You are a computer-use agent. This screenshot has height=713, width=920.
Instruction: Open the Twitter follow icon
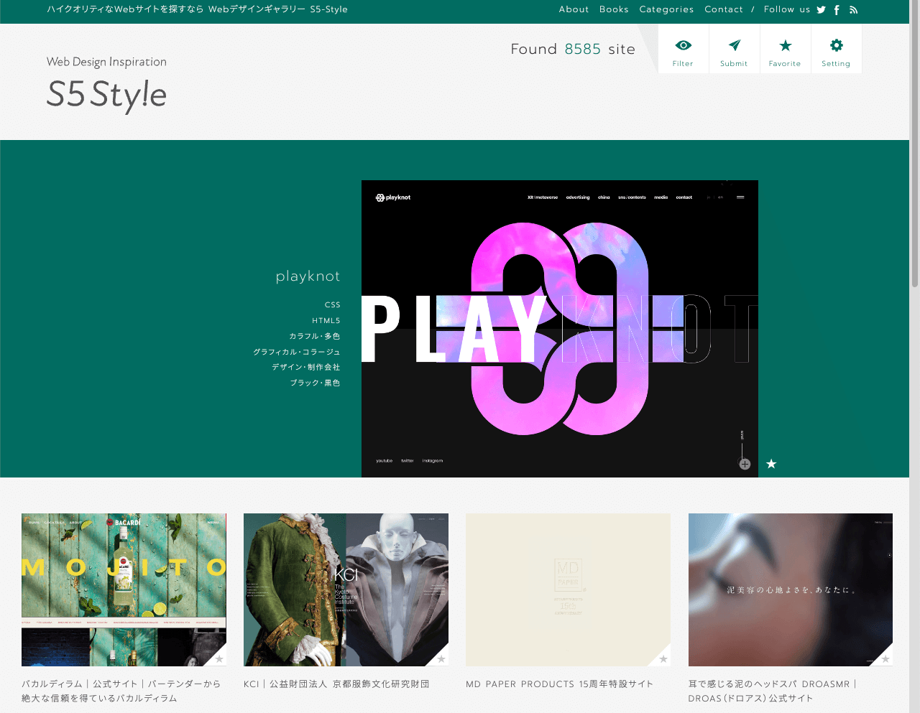point(821,10)
